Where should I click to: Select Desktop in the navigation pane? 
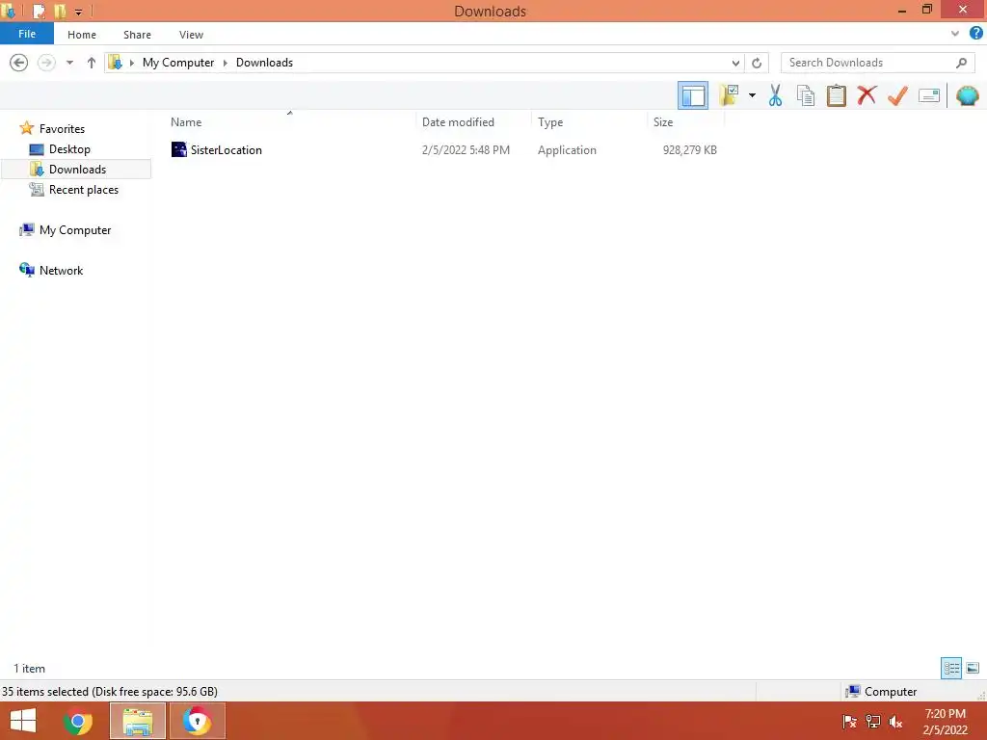point(69,149)
